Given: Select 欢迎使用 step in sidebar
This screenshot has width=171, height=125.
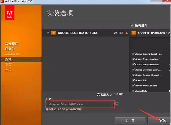Looking at the screenshot, I should 12,44.
